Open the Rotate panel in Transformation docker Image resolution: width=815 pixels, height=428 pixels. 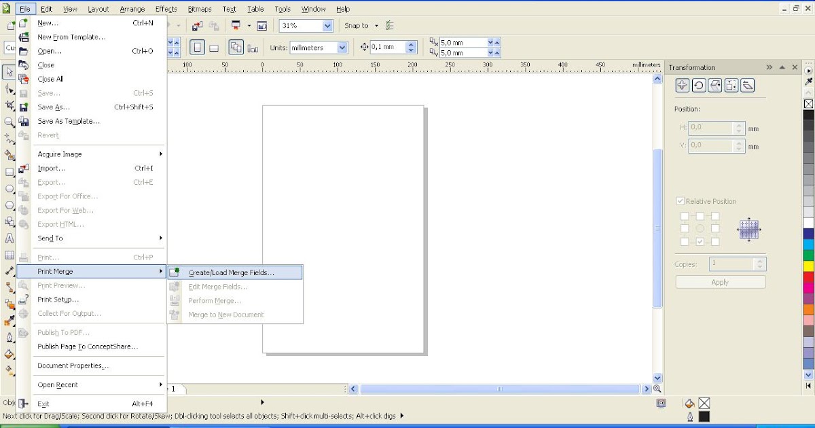(x=699, y=84)
